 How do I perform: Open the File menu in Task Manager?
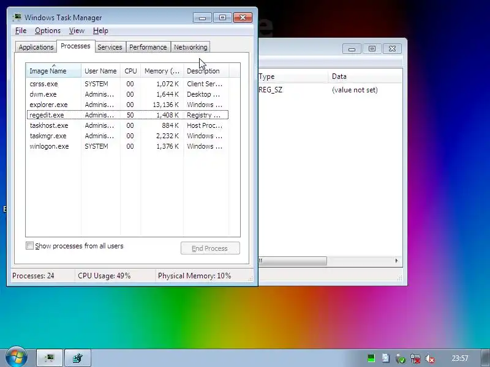tap(21, 31)
